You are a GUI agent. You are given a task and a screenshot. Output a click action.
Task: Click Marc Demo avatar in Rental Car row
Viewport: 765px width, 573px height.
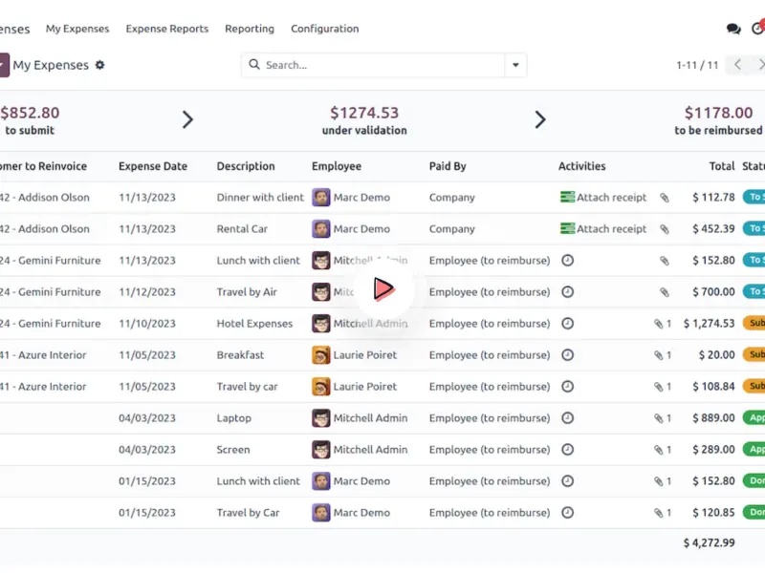pyautogui.click(x=321, y=229)
